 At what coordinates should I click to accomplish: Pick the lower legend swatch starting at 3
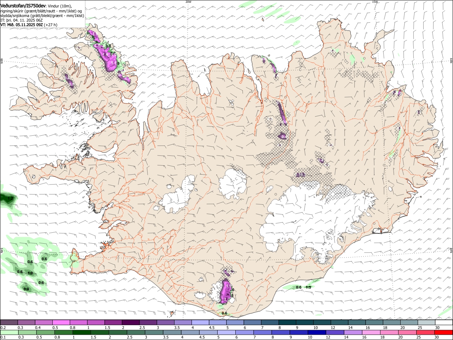tap(154, 332)
